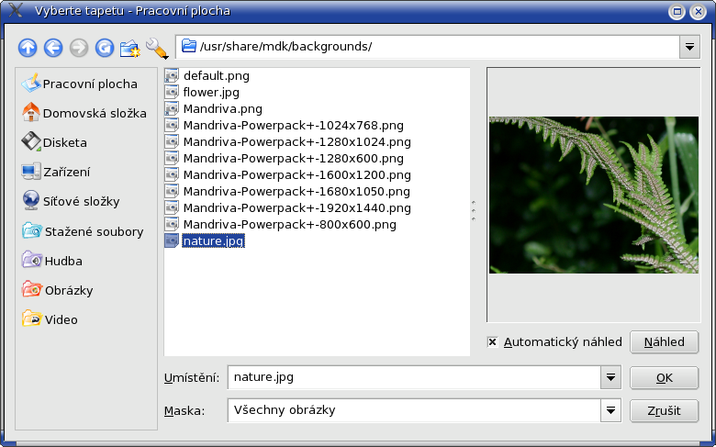Expand the Maska filter dropdown
Viewport: 716px width, 447px height.
coord(610,410)
